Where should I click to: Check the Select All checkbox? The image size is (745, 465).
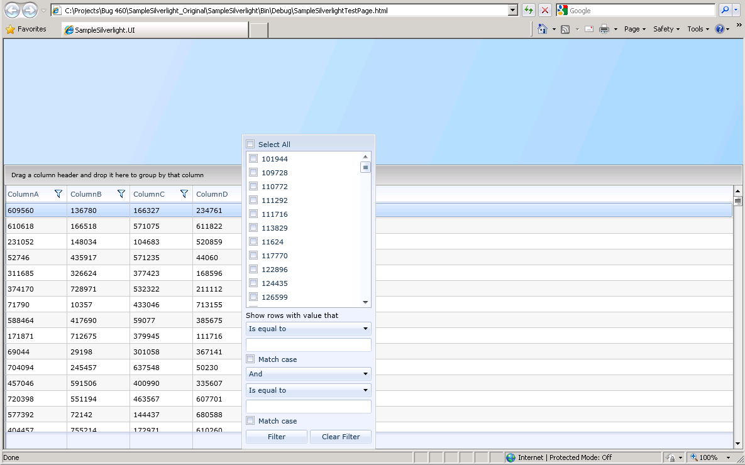(x=250, y=144)
